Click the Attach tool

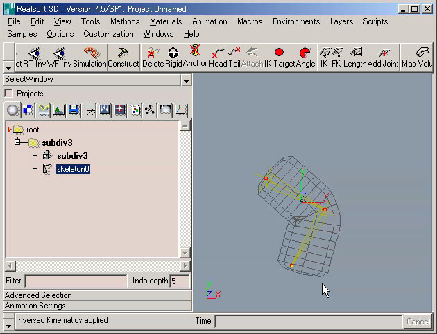(252, 57)
